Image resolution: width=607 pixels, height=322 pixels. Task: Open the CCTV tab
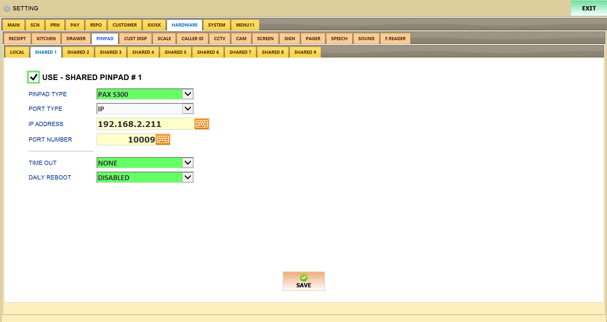click(220, 39)
